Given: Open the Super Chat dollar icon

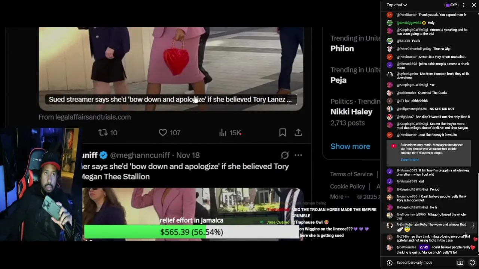Looking at the screenshot, I should [460, 263].
